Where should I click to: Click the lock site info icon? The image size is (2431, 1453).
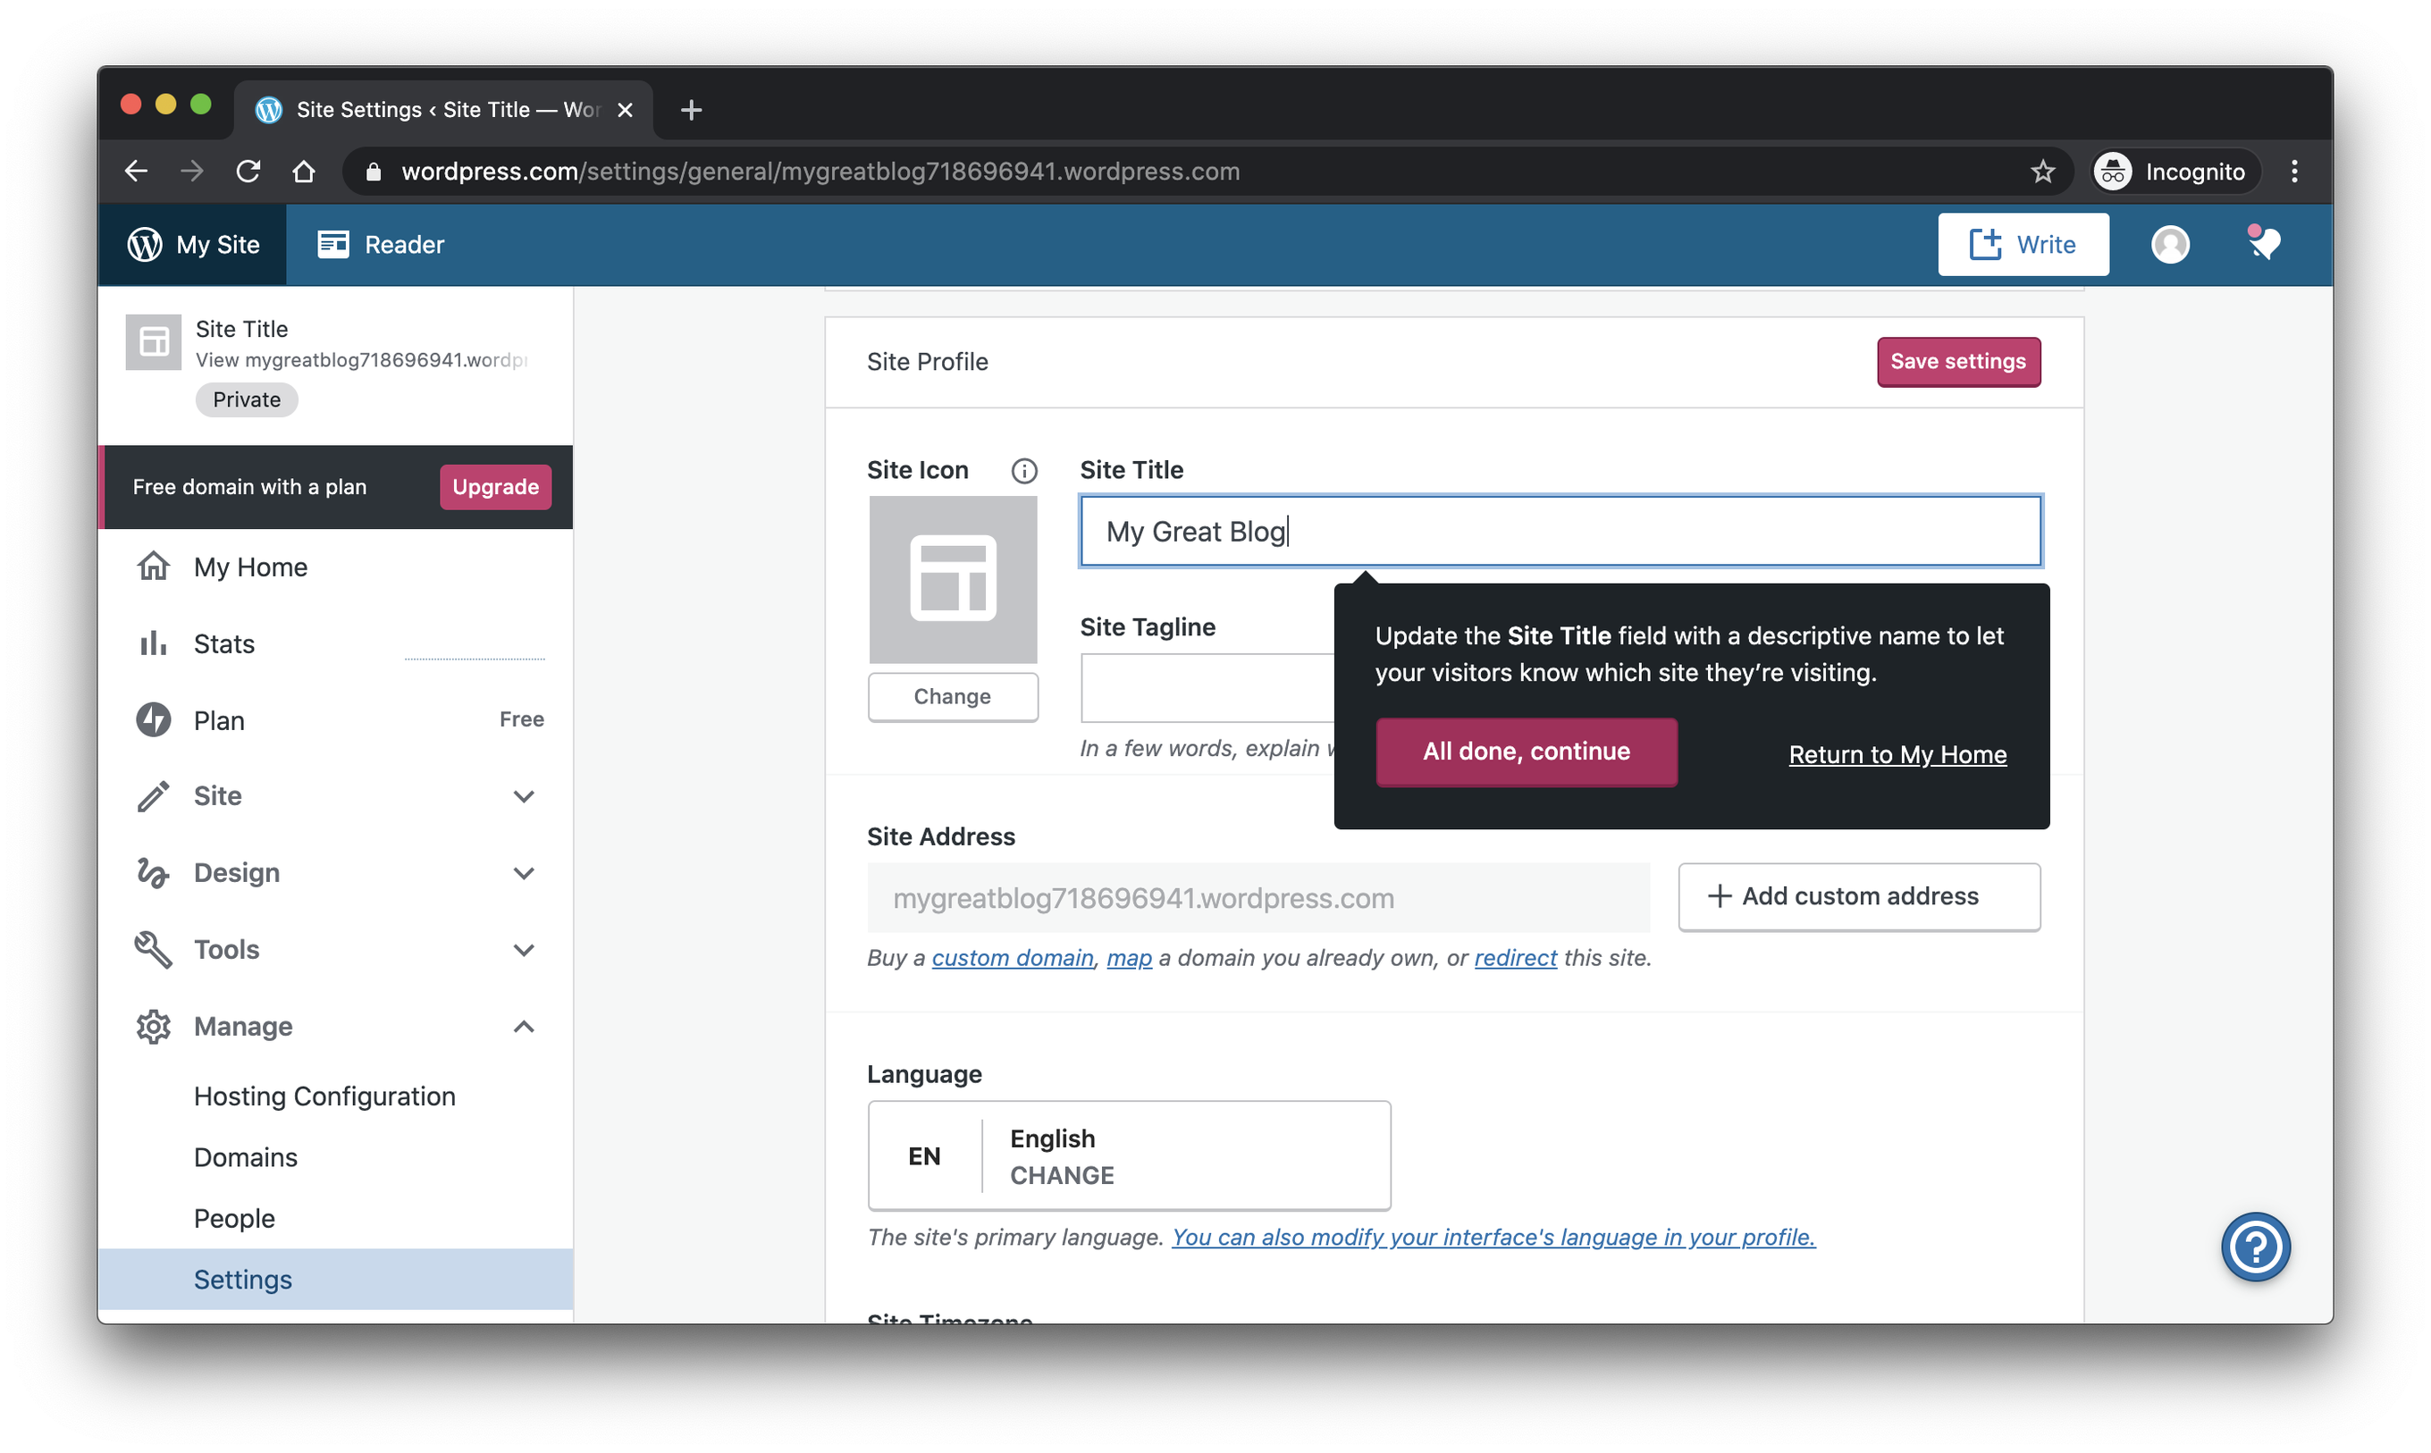[x=373, y=172]
